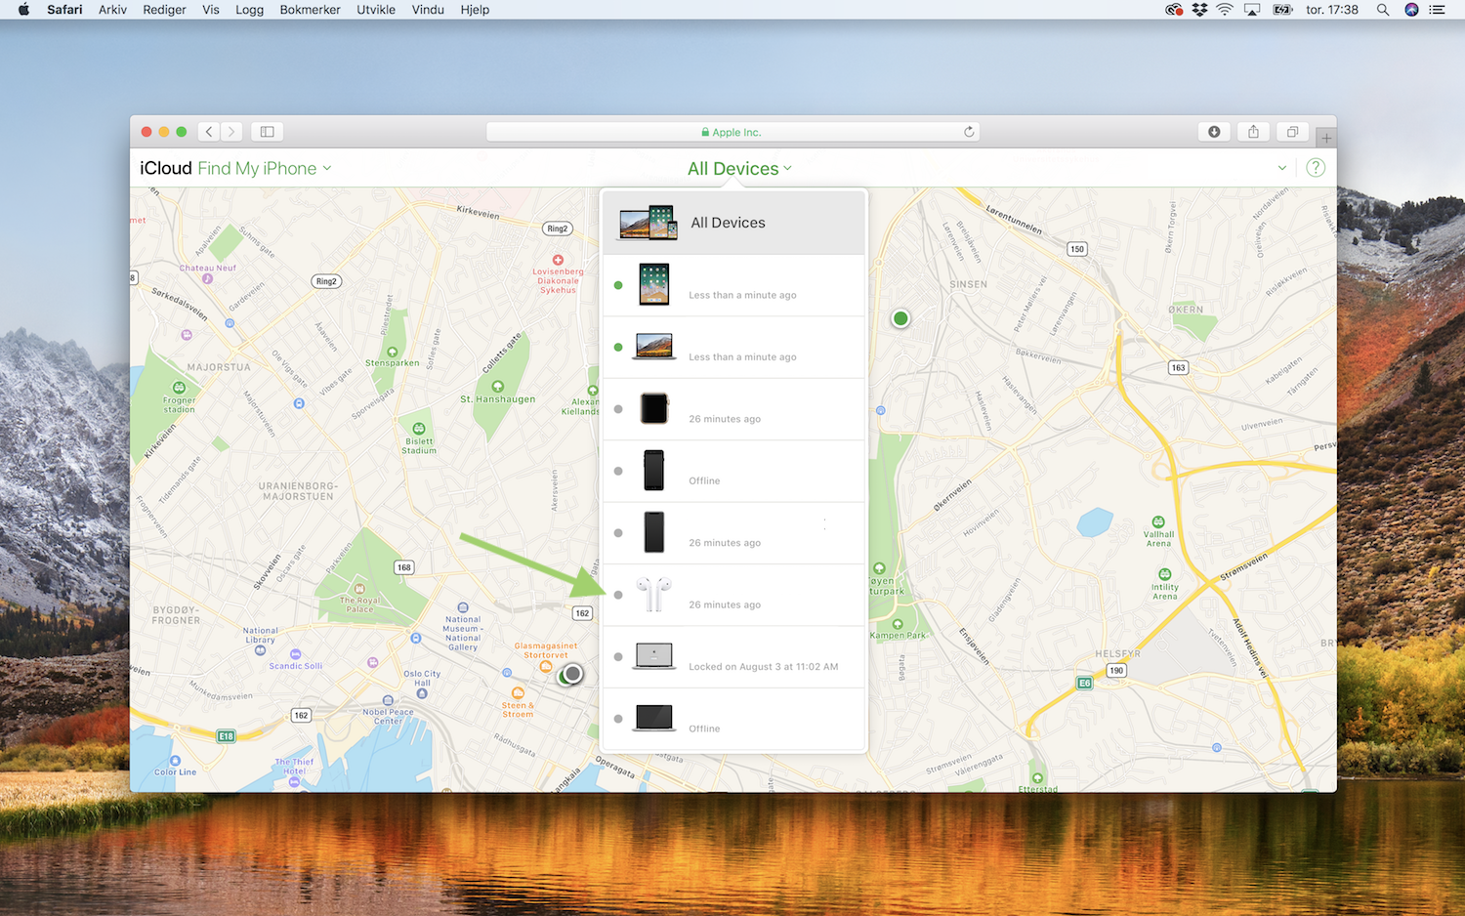Screen dimensions: 1465x916
Task: Open iCloud help question mark
Action: [x=1316, y=168]
